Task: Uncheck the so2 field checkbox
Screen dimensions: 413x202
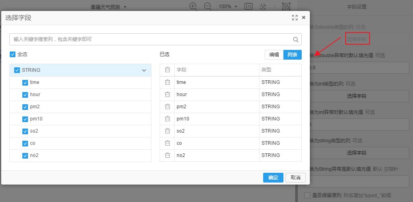Action: [25, 131]
